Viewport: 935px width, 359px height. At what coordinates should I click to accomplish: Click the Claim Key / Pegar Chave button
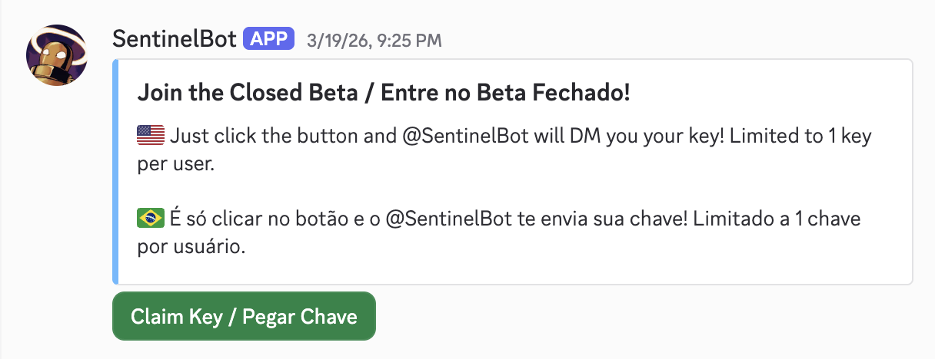coord(244,316)
